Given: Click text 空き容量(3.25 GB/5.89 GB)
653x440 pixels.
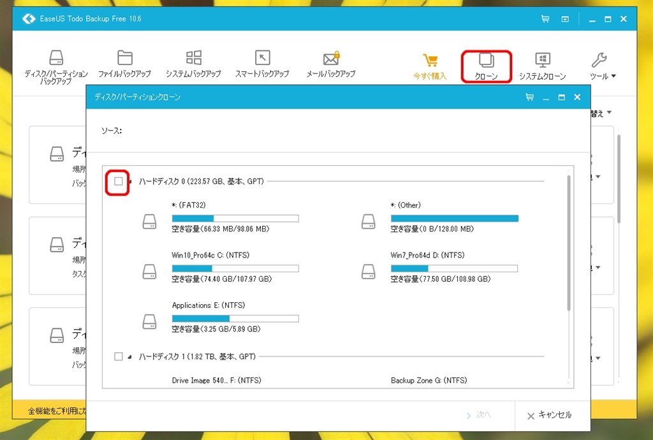Looking at the screenshot, I should click(216, 329).
